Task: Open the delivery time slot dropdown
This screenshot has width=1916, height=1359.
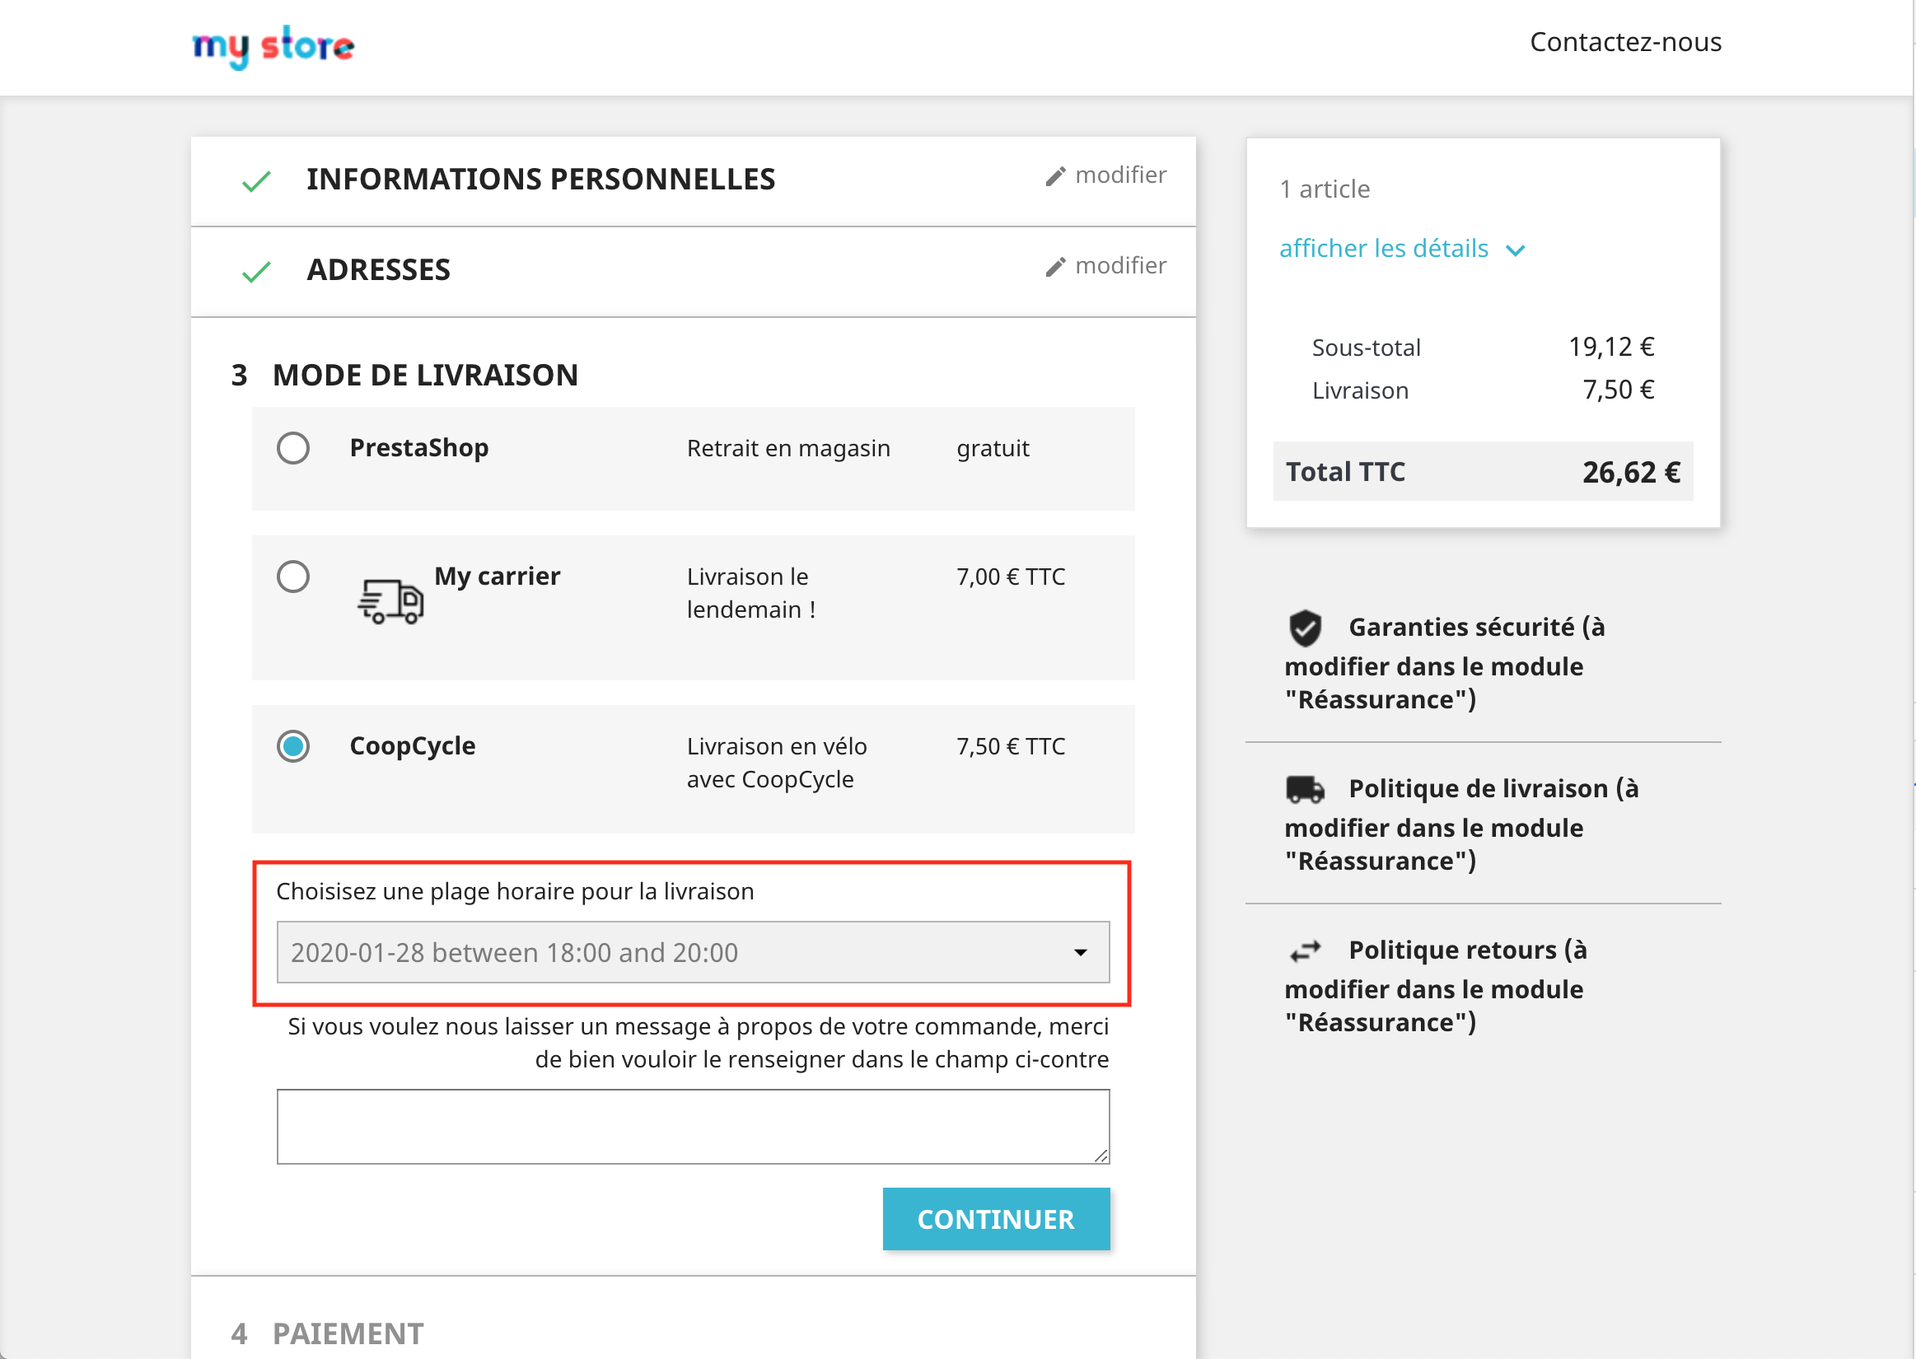Action: [693, 952]
